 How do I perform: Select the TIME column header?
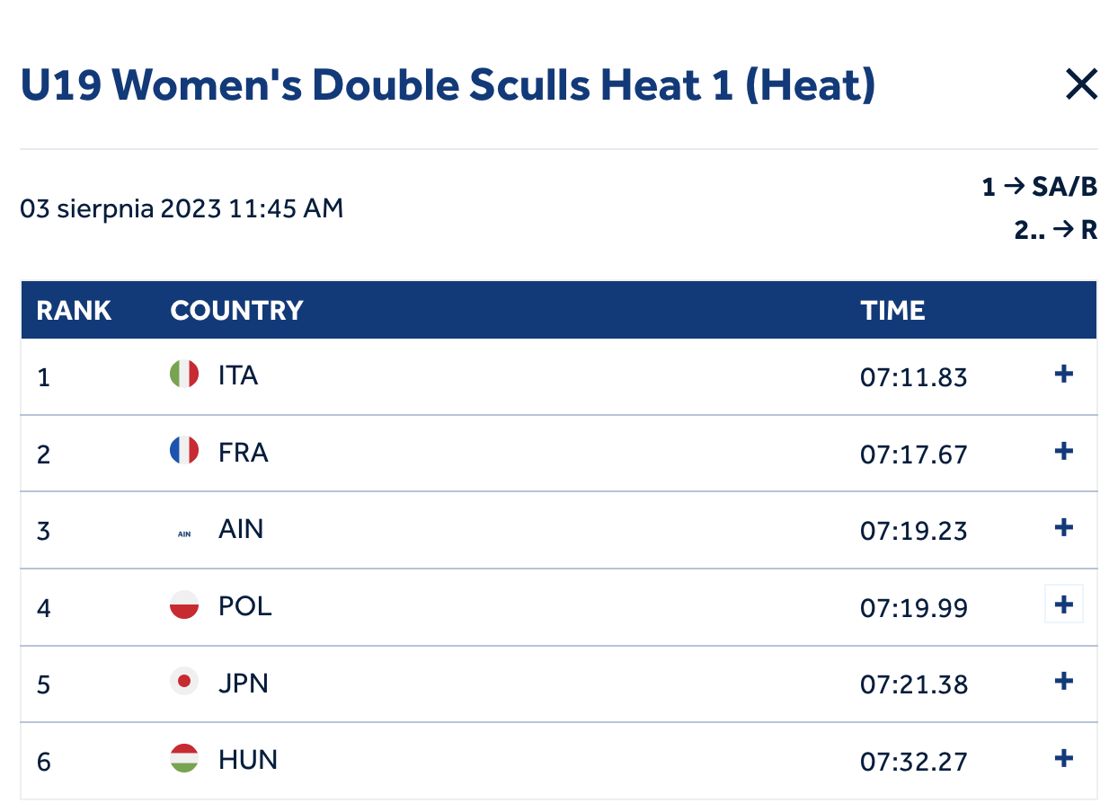point(892,311)
